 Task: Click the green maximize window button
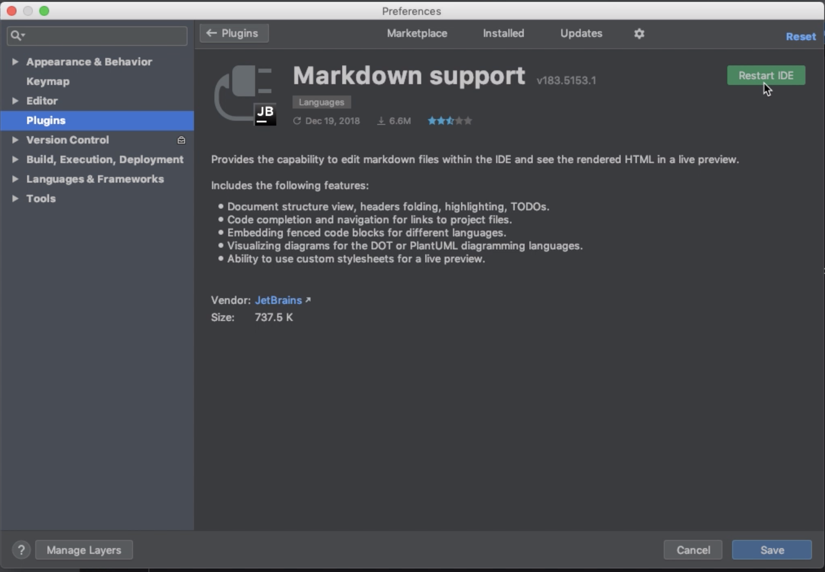[x=45, y=11]
